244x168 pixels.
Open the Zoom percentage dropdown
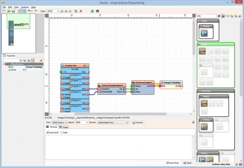point(58,11)
